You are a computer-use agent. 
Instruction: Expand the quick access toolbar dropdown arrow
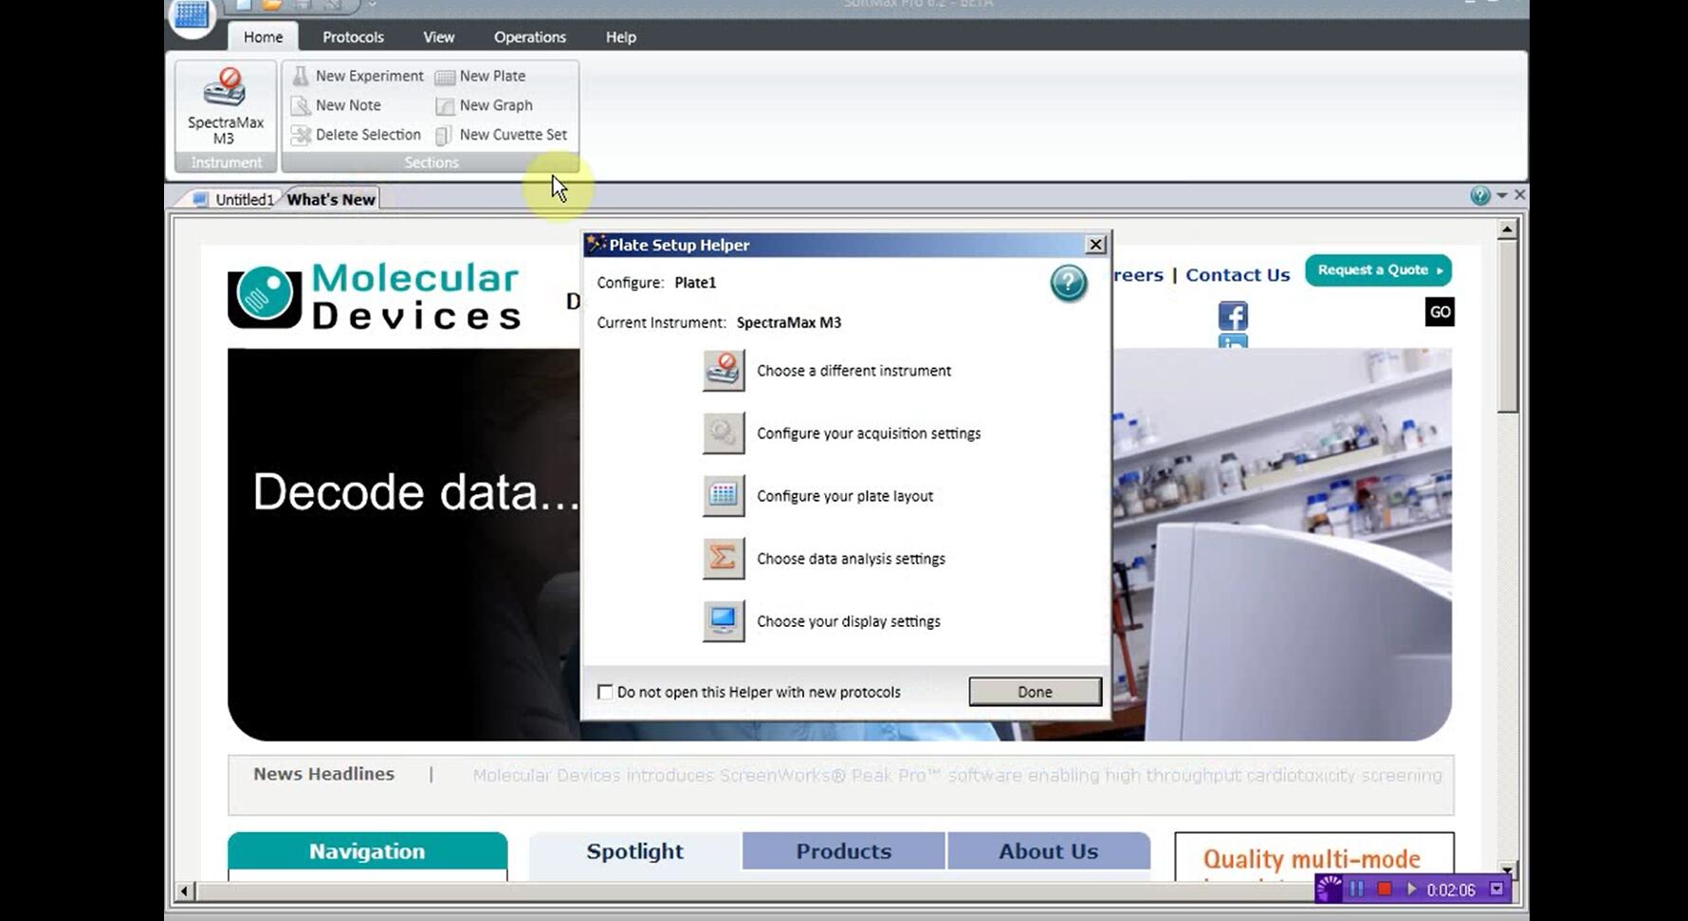coord(372,5)
